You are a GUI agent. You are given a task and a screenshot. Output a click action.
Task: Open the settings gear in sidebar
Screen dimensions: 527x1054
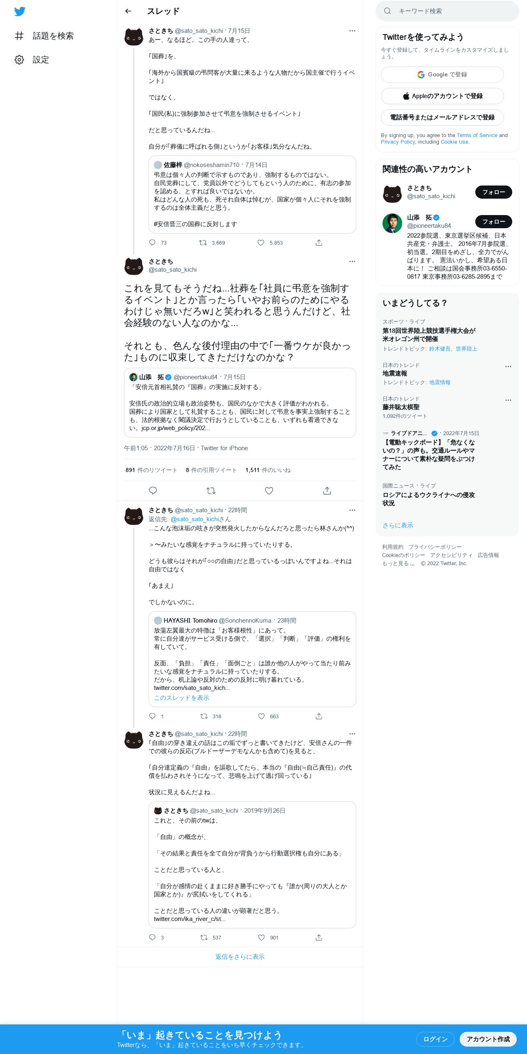(19, 60)
